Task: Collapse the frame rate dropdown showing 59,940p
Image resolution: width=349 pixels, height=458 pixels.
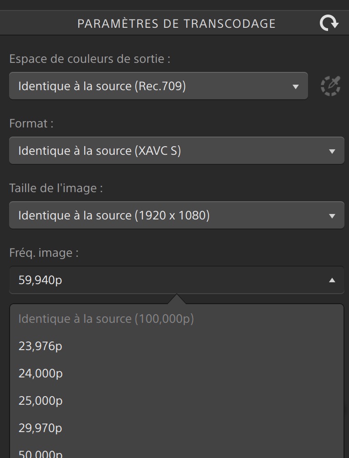Action: click(x=176, y=280)
